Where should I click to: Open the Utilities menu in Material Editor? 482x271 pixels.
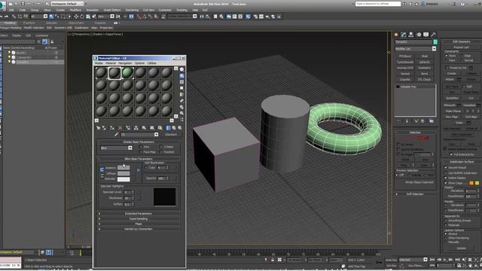tap(151, 63)
